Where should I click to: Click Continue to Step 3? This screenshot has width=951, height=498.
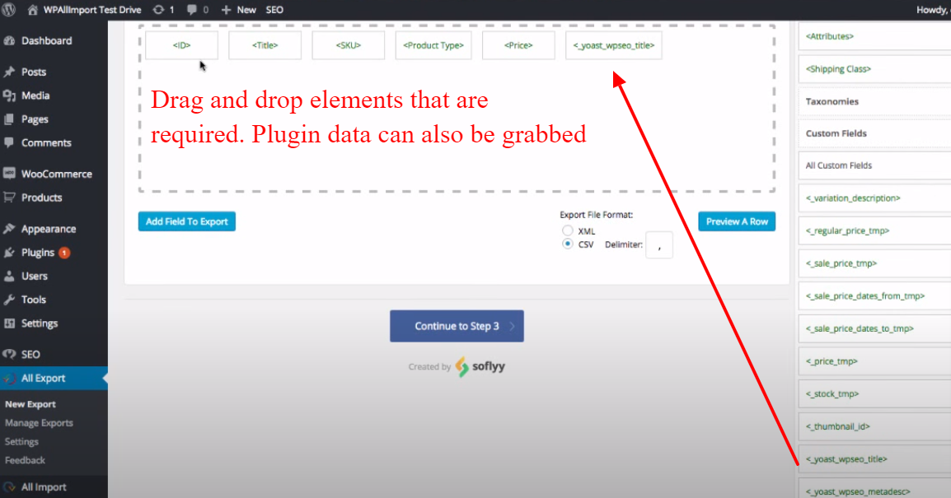[457, 326]
